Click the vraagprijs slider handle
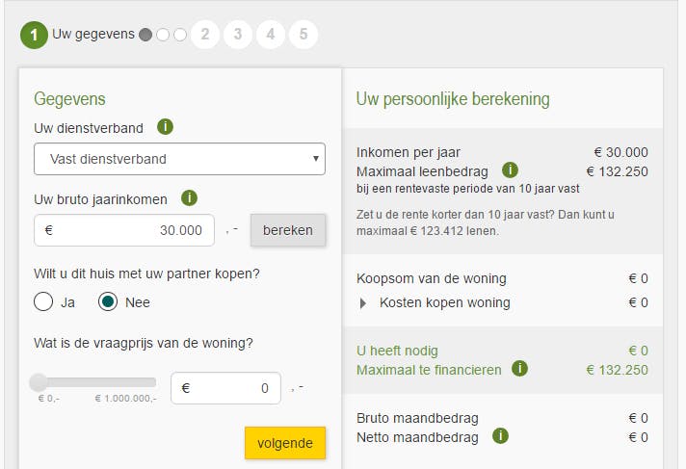This screenshot has height=469, width=686. click(39, 381)
